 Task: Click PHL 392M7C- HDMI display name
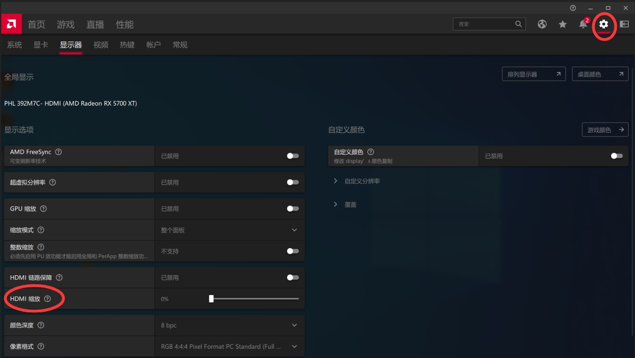70,103
